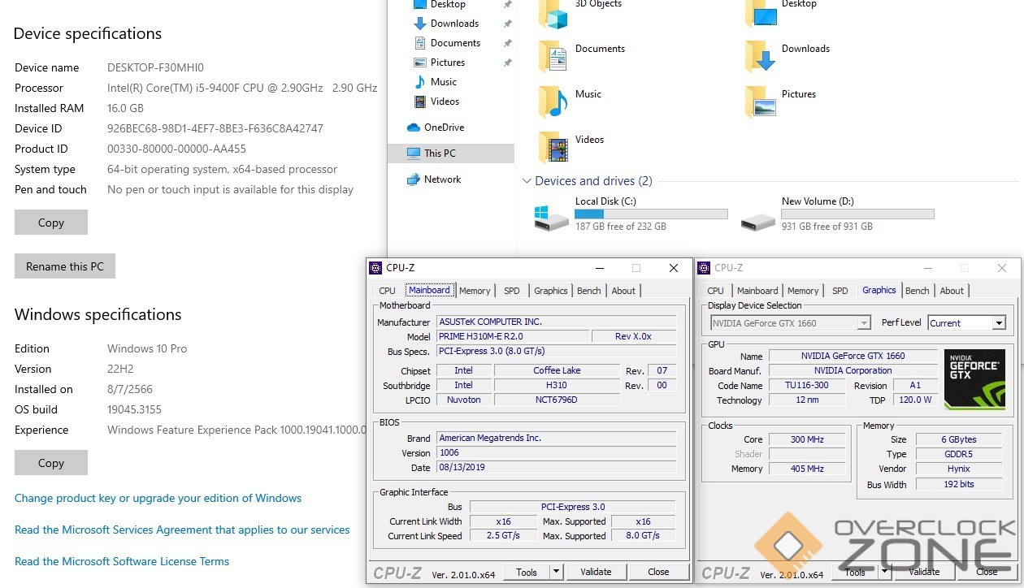This screenshot has width=1024, height=588.
Task: Open the Perf Level Current dropdown
Action: [999, 323]
